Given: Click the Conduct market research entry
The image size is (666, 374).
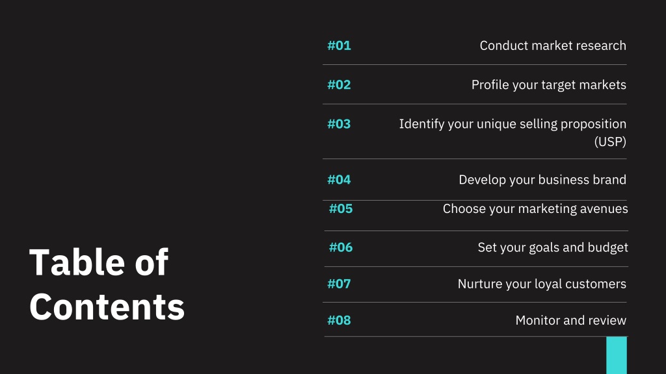Looking at the screenshot, I should tap(553, 45).
